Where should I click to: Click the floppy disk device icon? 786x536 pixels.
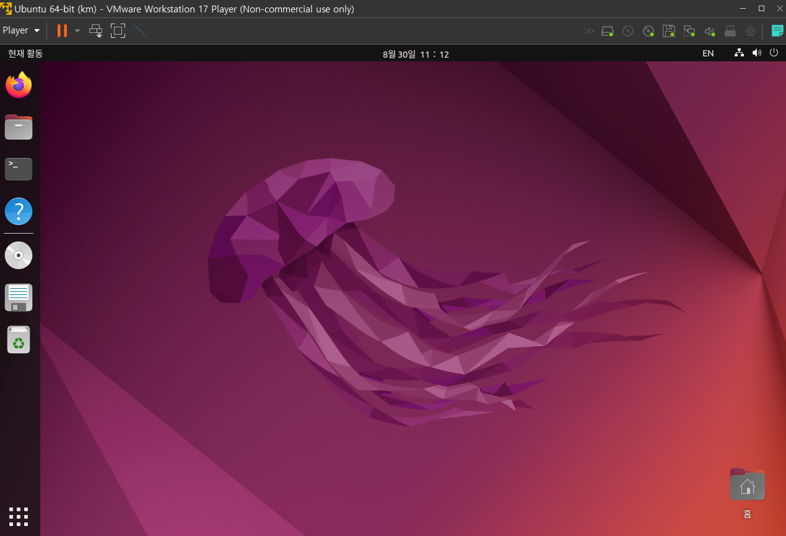669,31
